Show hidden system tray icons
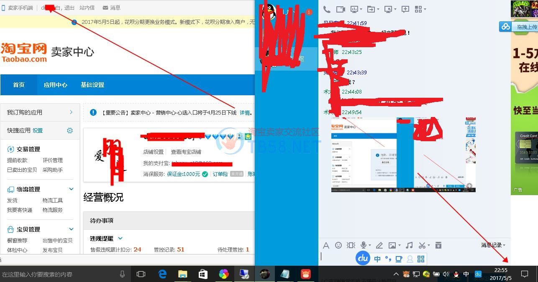This screenshot has height=282, width=538. click(x=396, y=274)
